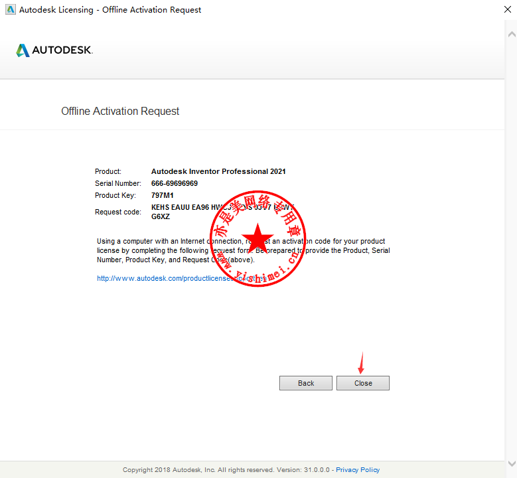Select the product key 797M1
The height and width of the screenshot is (478, 517).
pyautogui.click(x=162, y=195)
